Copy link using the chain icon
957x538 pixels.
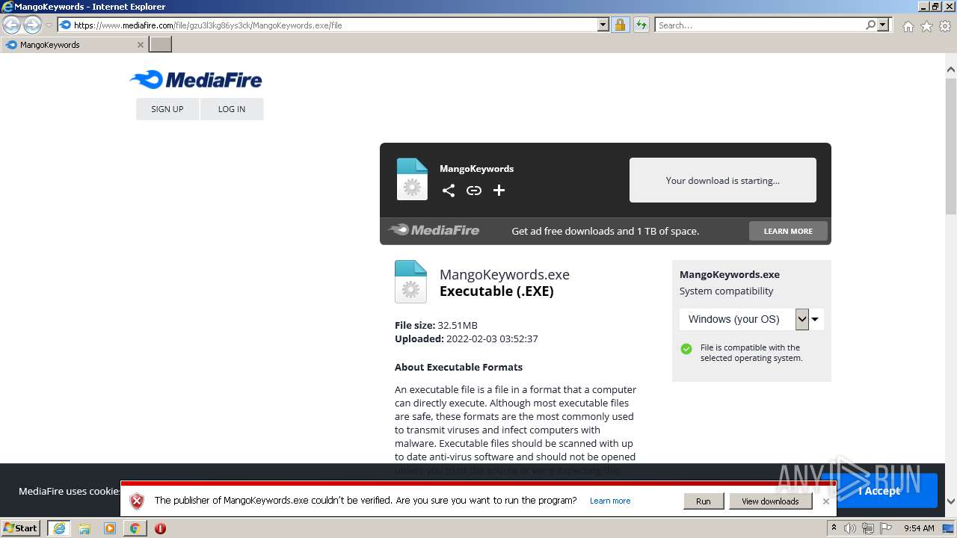click(x=473, y=191)
